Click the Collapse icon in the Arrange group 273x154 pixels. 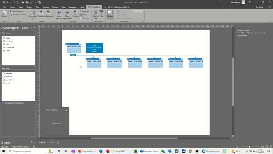(x=76, y=12)
